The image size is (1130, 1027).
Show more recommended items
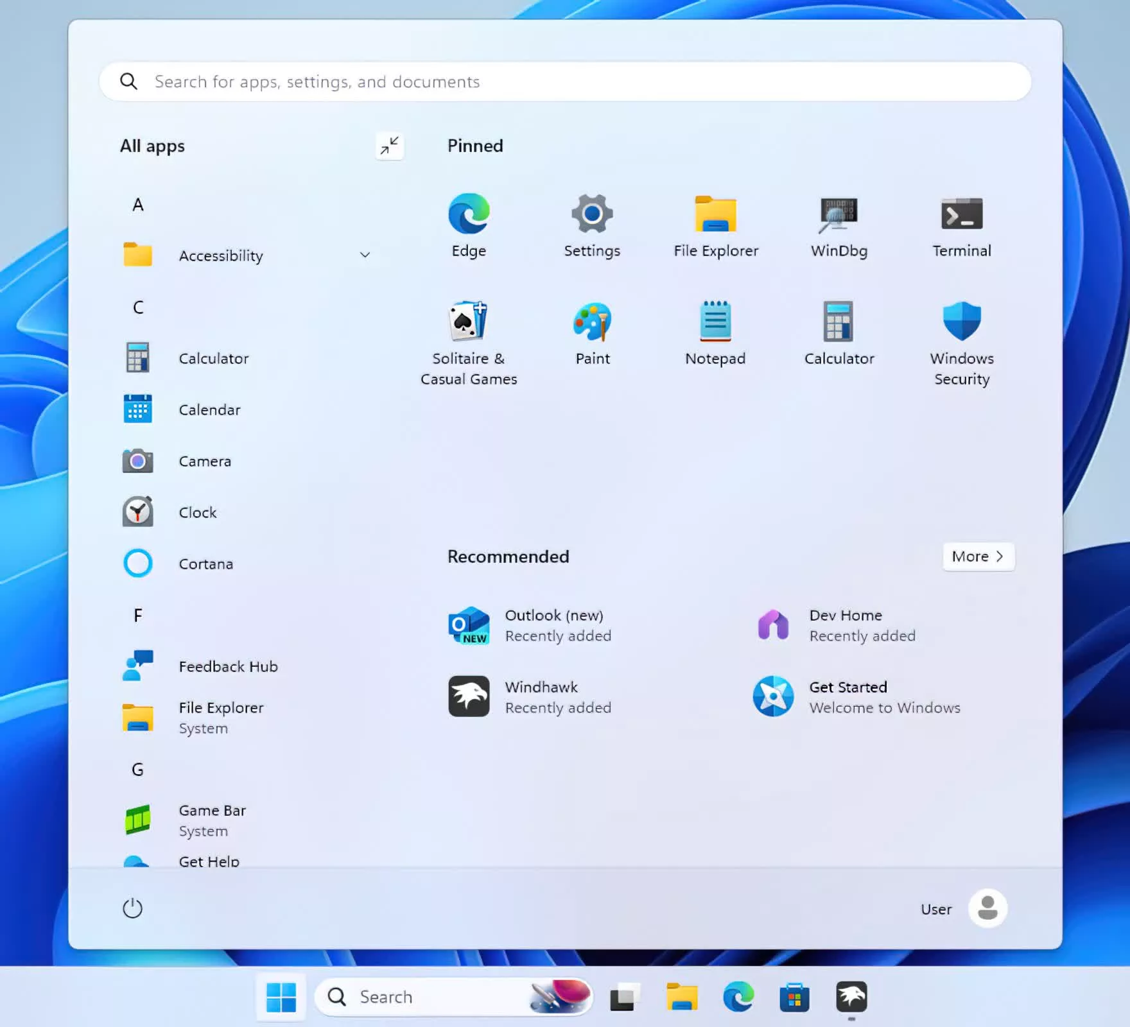(978, 557)
